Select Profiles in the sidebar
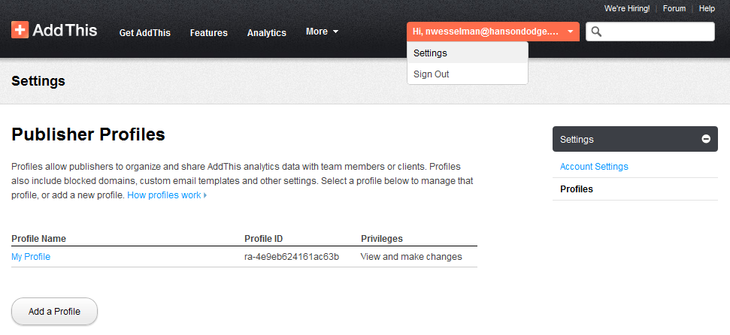Image resolution: width=730 pixels, height=335 pixels. 577,189
